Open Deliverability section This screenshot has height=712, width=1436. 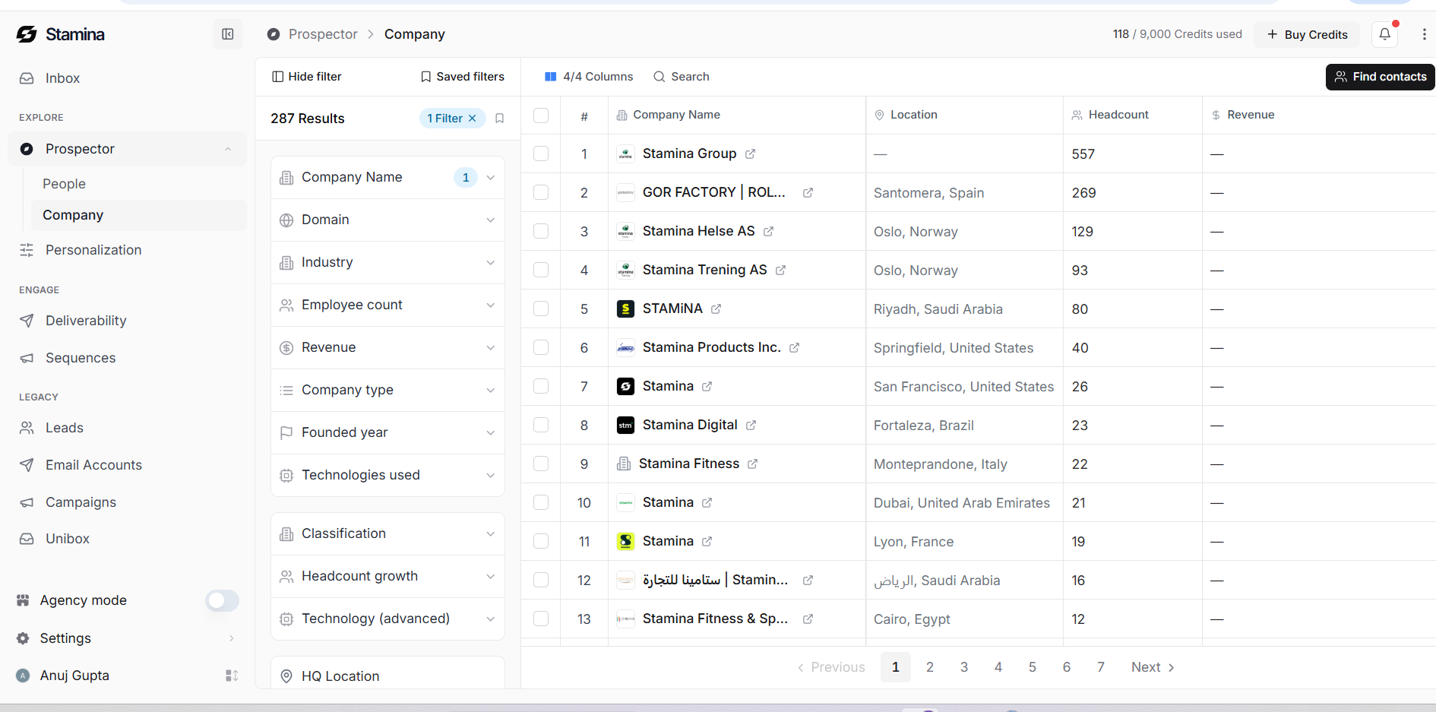coord(127,321)
